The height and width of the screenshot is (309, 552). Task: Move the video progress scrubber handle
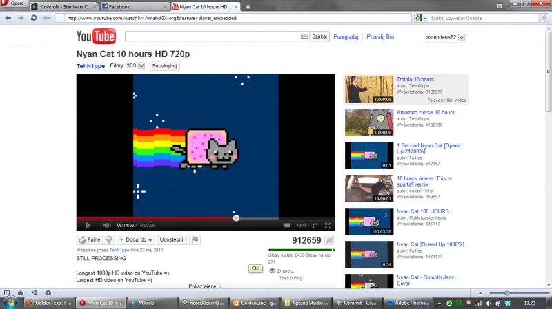(x=236, y=218)
